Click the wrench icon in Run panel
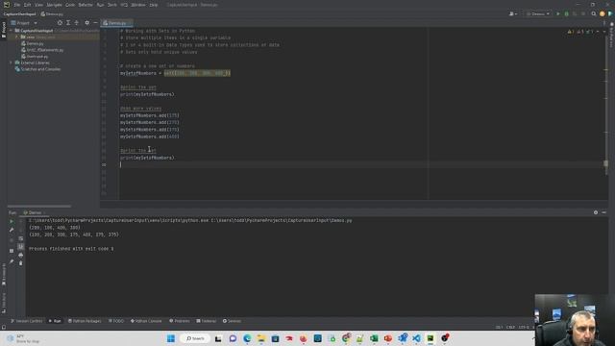The width and height of the screenshot is (615, 346). pos(12,230)
